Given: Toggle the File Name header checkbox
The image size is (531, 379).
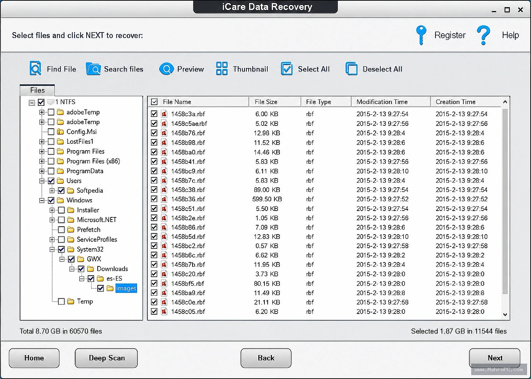Looking at the screenshot, I should [x=154, y=102].
